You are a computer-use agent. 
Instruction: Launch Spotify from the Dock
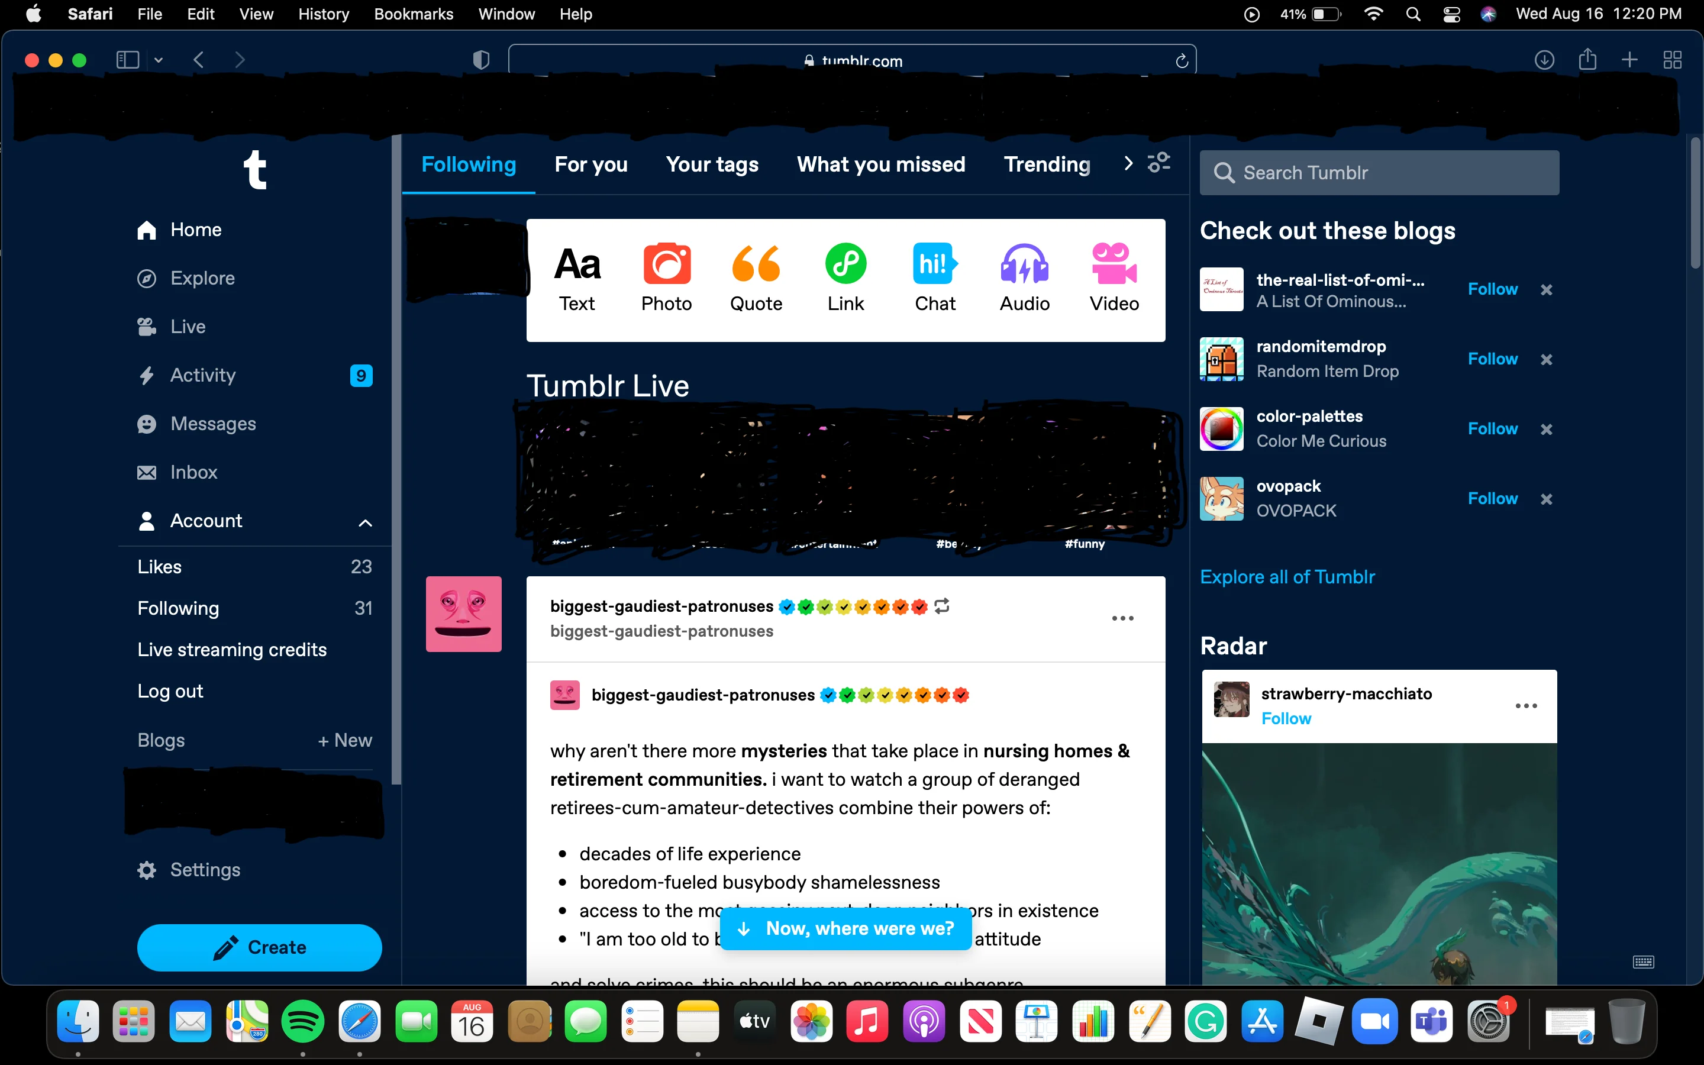(x=303, y=1021)
